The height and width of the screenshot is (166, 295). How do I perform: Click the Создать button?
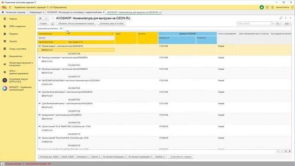[x=43, y=24]
